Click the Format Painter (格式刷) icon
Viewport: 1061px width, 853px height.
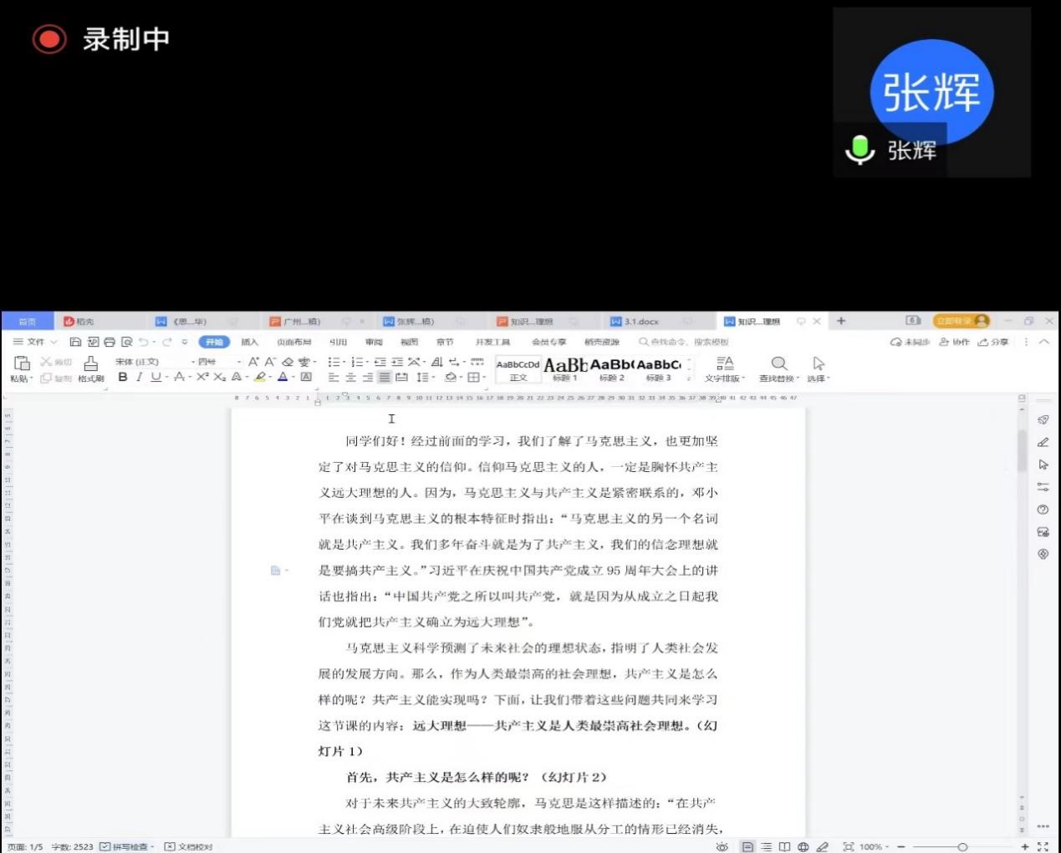click(90, 363)
